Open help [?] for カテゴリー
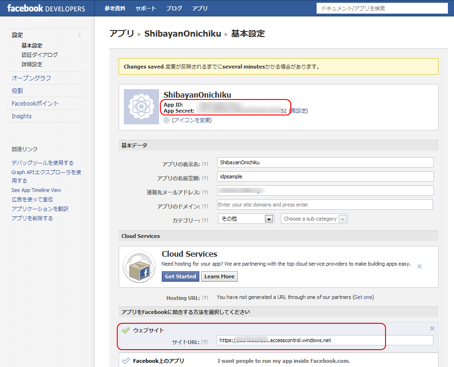This screenshot has width=454, height=367. coord(204,221)
